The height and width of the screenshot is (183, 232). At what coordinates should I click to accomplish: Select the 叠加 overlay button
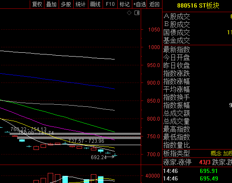pyautogui.click(x=52, y=4)
